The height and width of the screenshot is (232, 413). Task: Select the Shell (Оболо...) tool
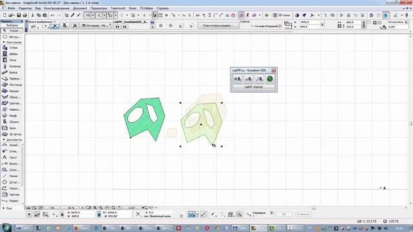pyautogui.click(x=12, y=97)
